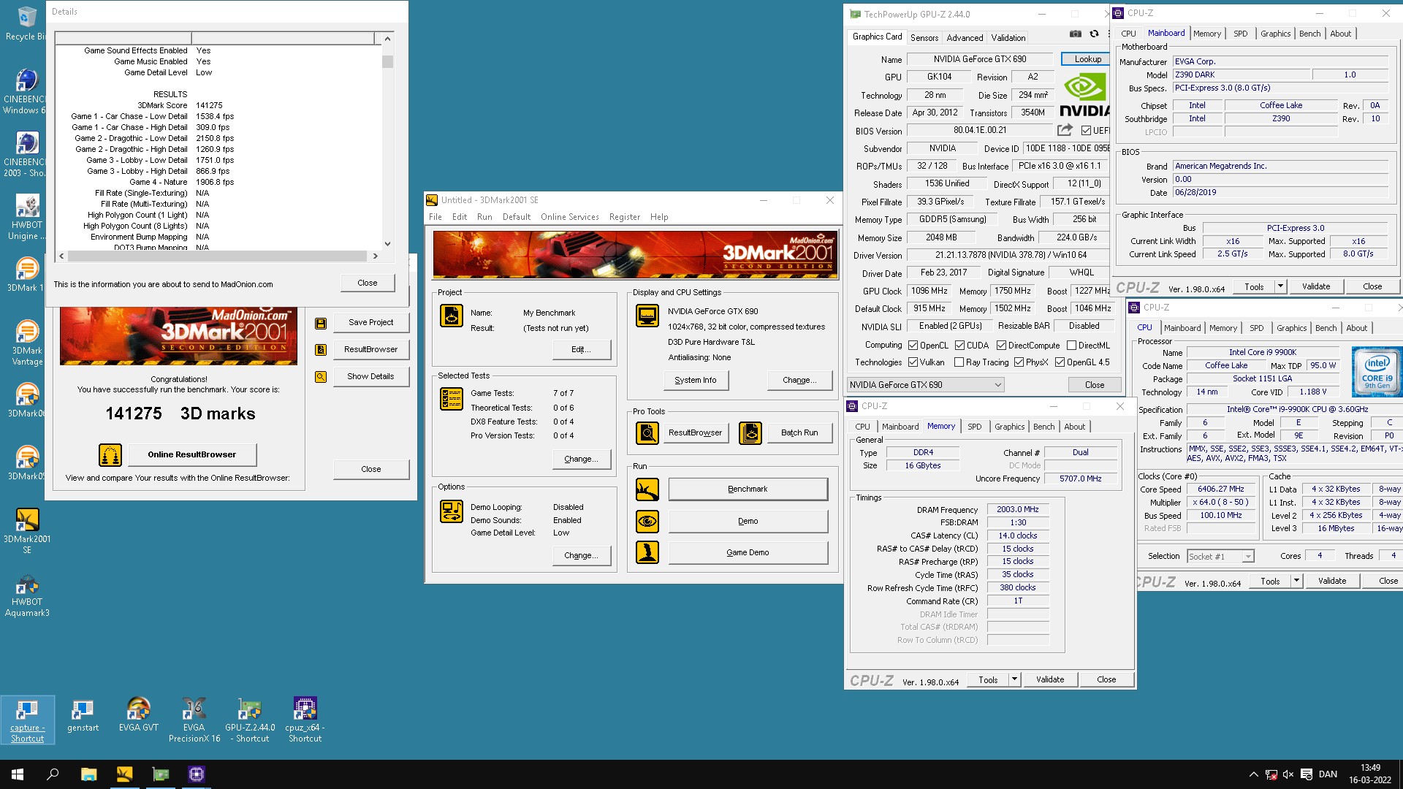
Task: Open the genstart desktop shortcut
Action: click(83, 714)
